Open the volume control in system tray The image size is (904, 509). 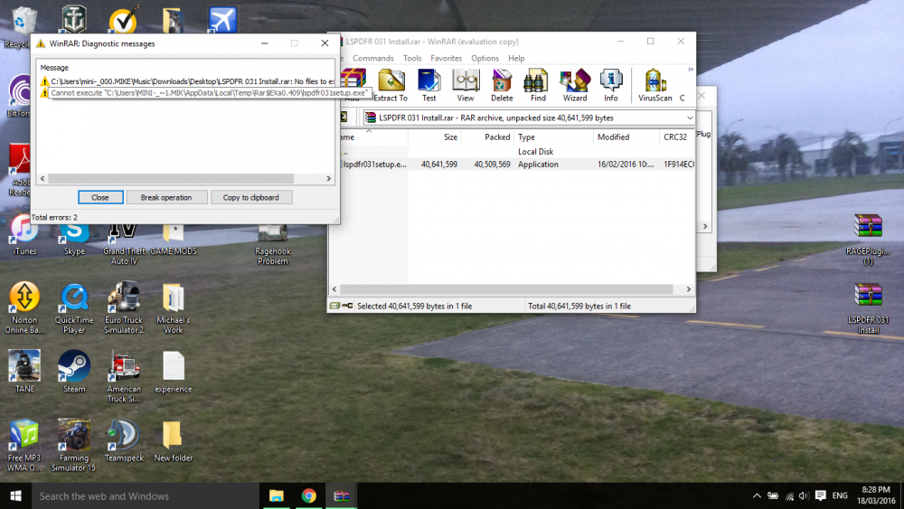click(x=805, y=495)
